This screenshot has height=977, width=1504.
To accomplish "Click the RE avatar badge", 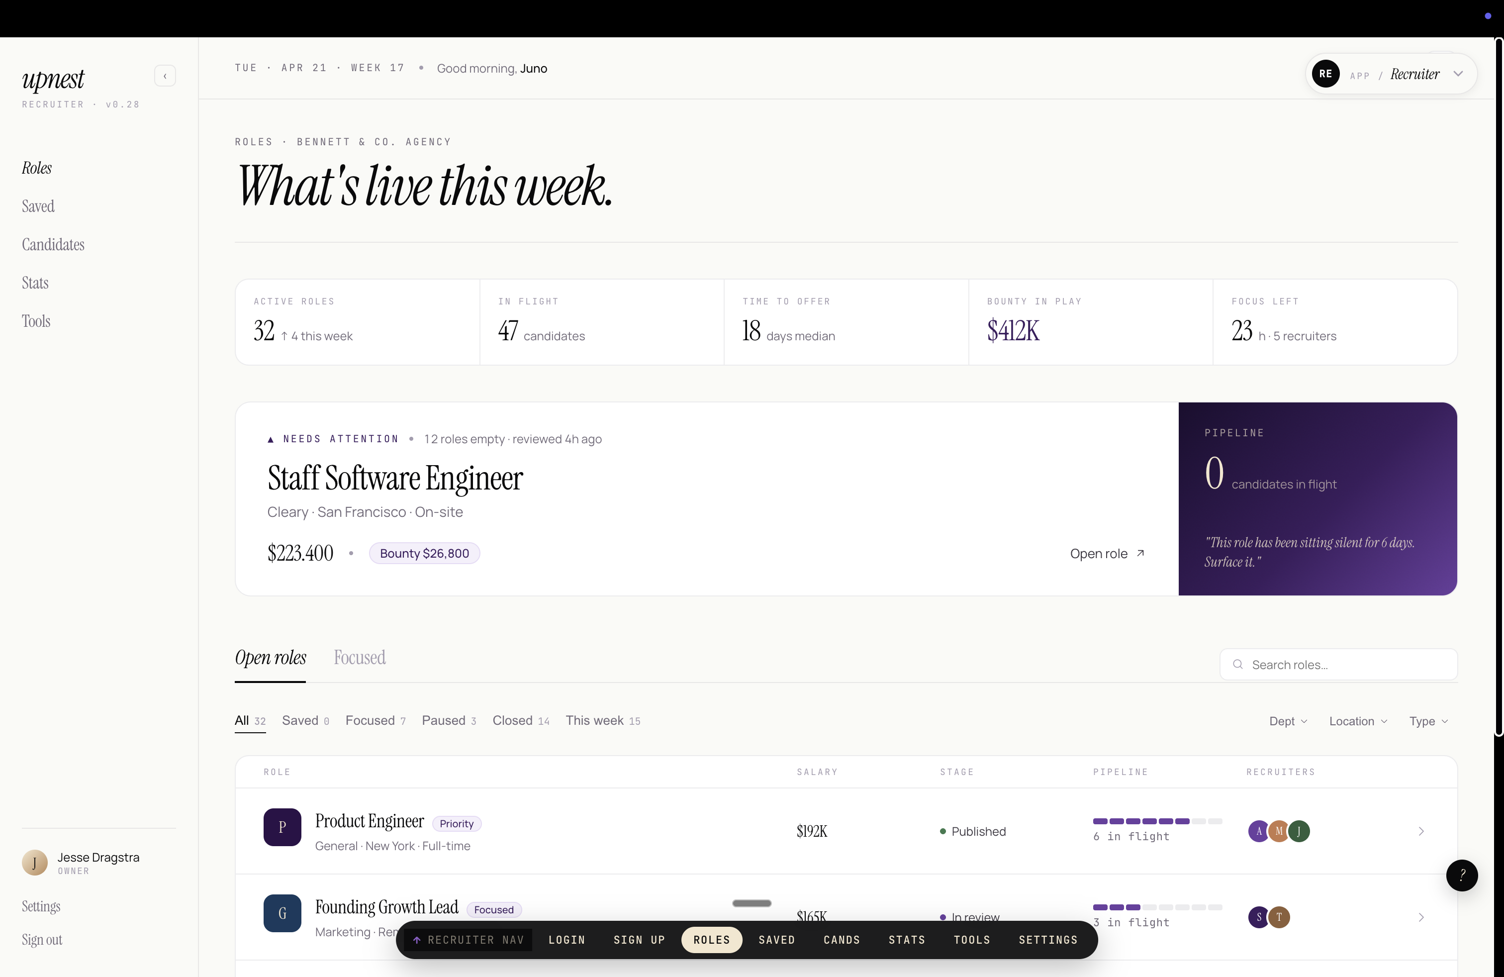I will point(1325,74).
